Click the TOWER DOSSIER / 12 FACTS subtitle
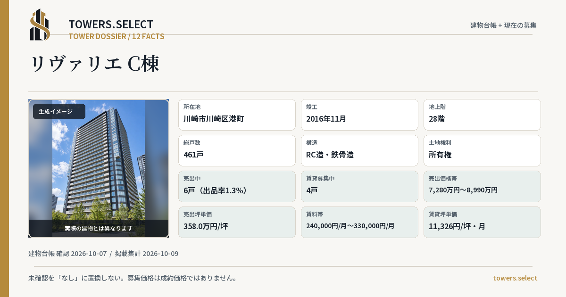The image size is (566, 297). point(117,36)
